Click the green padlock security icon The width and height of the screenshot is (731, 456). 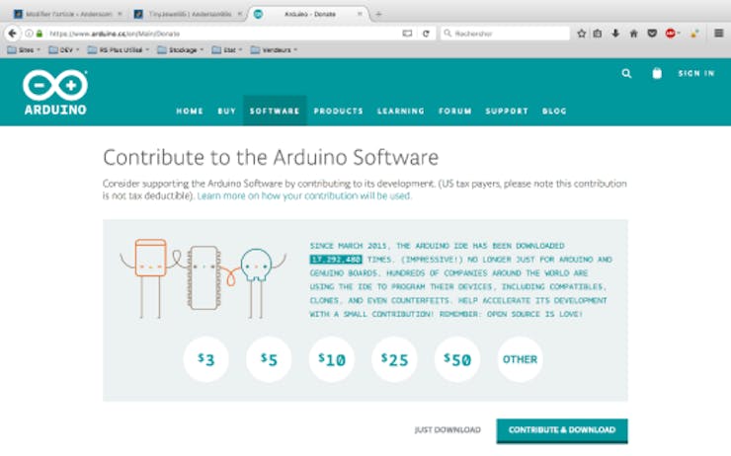40,34
